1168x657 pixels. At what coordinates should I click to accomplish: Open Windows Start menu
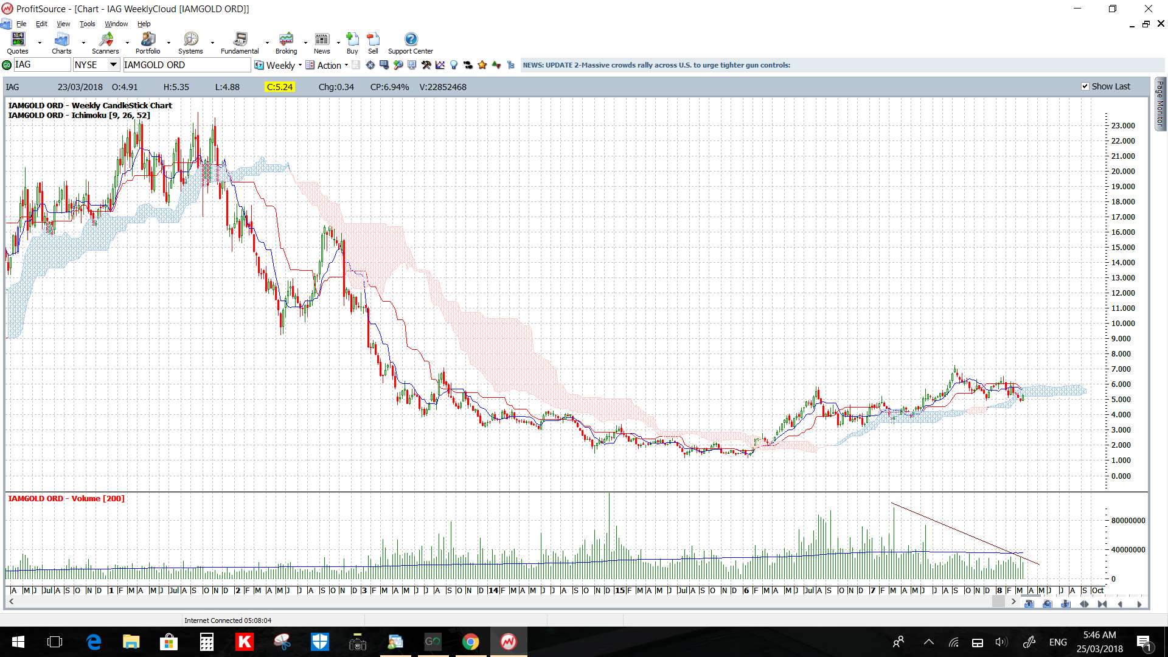18,642
